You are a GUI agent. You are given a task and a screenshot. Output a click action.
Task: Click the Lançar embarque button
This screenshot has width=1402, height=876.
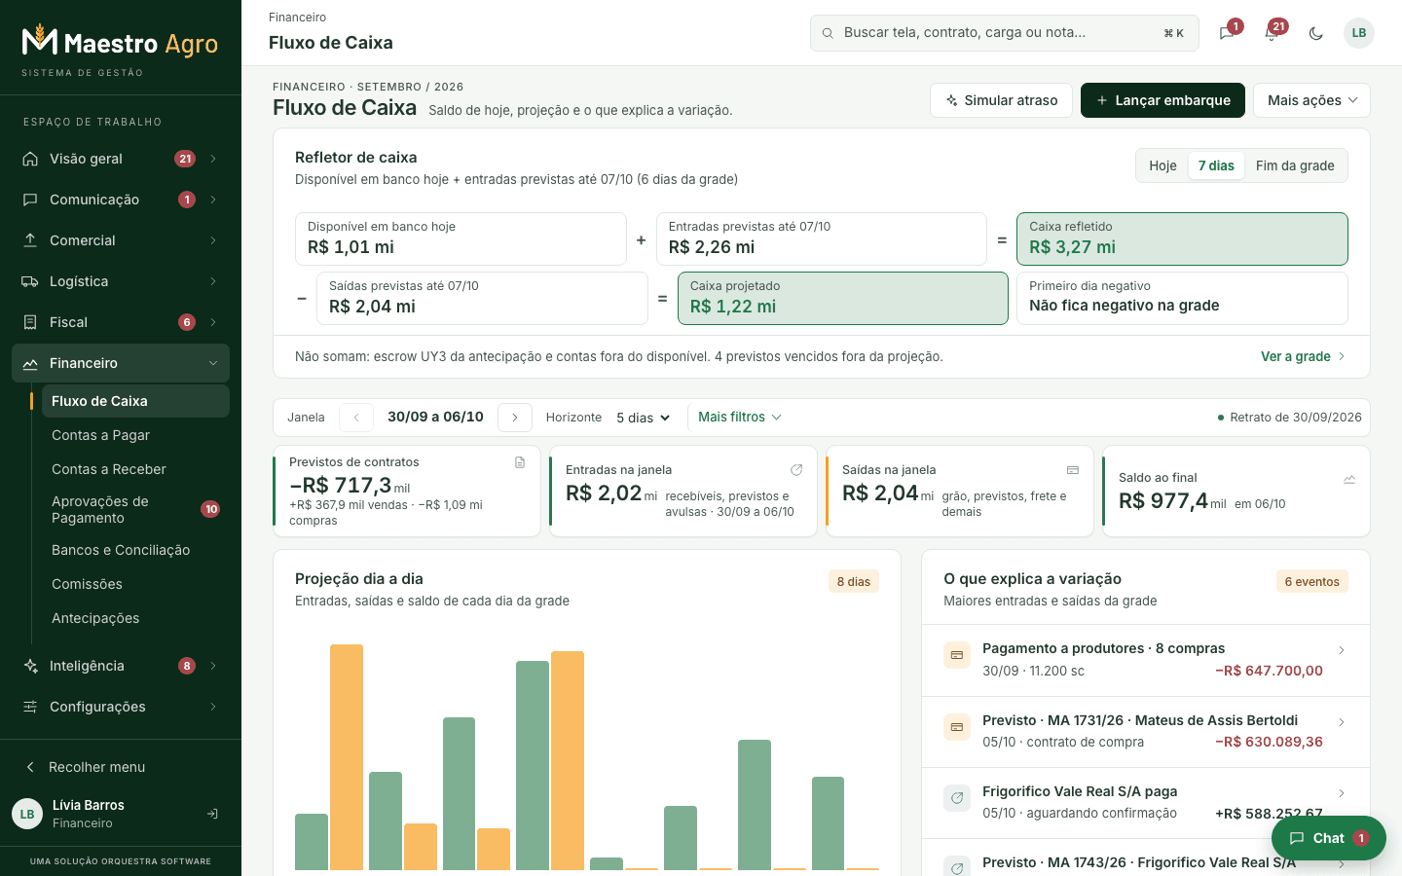point(1162,100)
